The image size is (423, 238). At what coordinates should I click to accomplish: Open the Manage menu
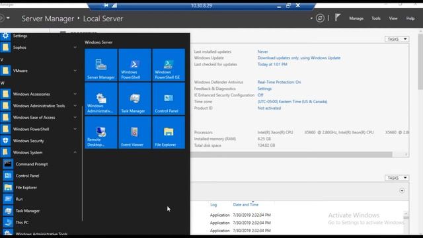click(x=356, y=19)
